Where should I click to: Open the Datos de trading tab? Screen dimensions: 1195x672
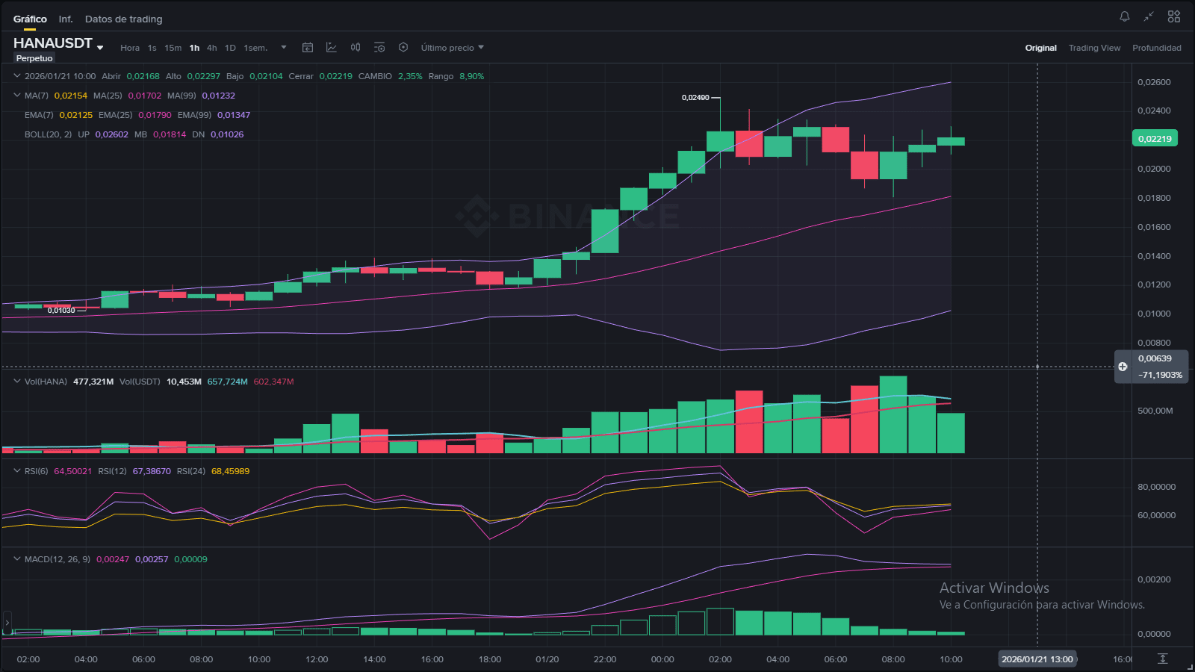click(123, 19)
